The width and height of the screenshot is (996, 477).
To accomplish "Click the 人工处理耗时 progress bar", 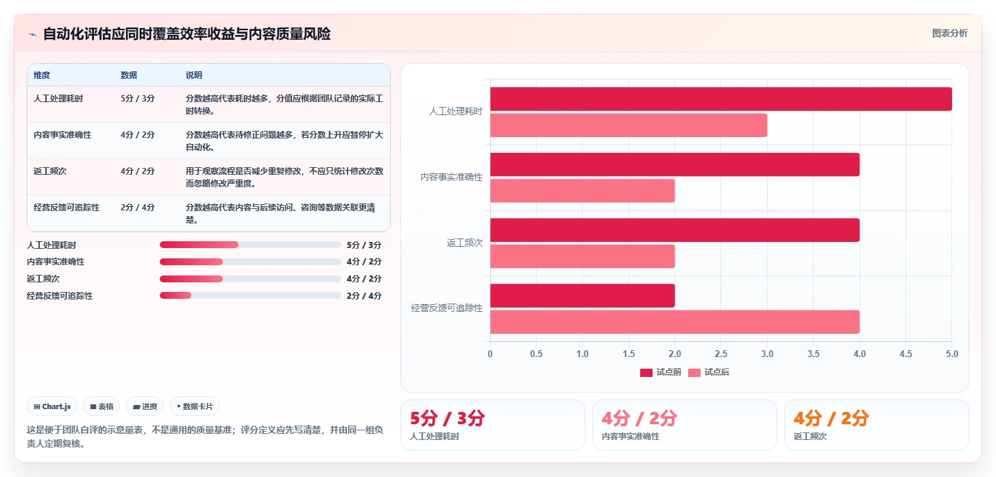I will tap(250, 245).
